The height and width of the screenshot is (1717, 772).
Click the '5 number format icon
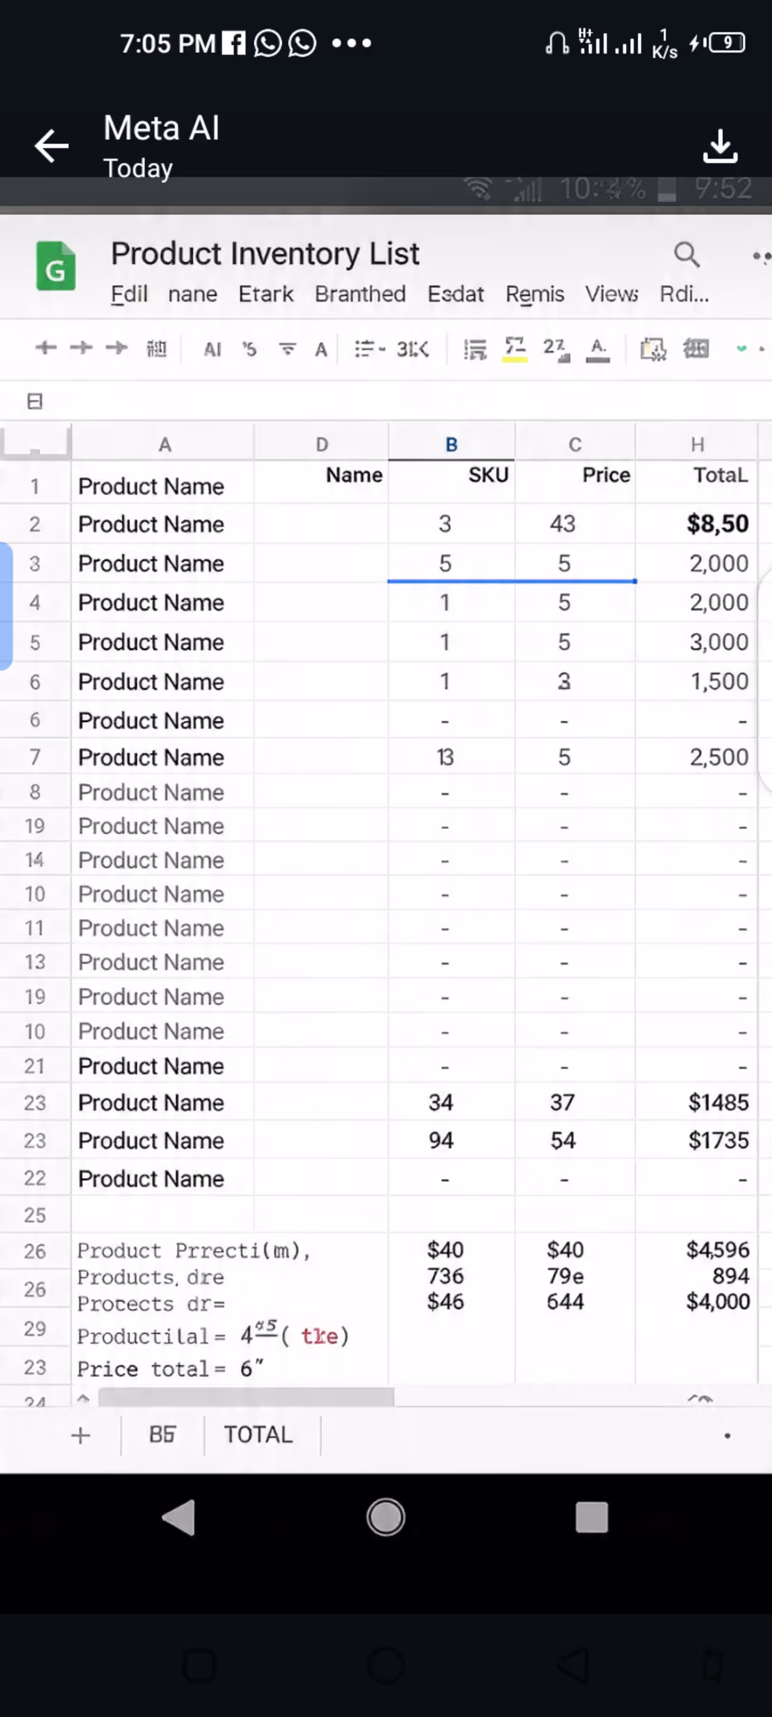249,349
